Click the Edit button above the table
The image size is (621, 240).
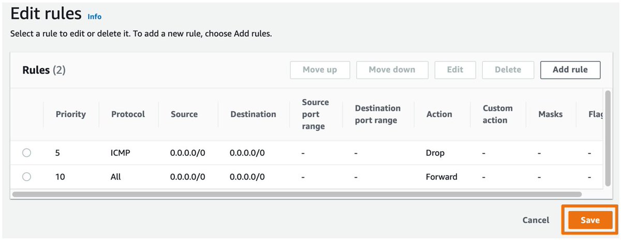(x=455, y=70)
